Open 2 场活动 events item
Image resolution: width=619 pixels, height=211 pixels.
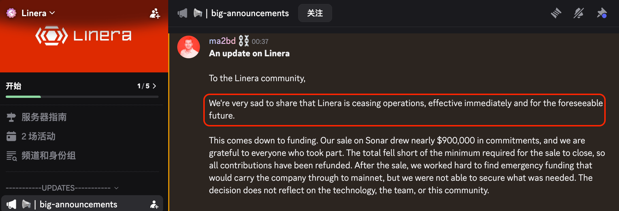tap(38, 136)
